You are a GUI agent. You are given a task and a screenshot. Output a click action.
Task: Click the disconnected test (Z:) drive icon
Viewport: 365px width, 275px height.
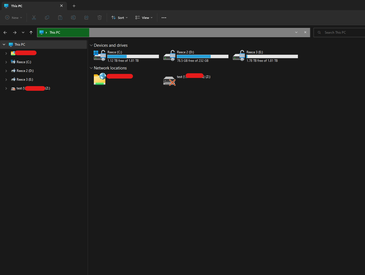[x=169, y=81]
